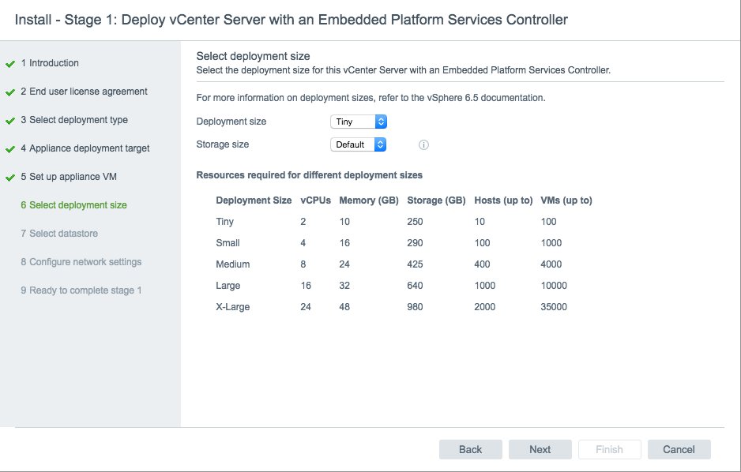
Task: Click the Cancel button
Action: pos(679,449)
